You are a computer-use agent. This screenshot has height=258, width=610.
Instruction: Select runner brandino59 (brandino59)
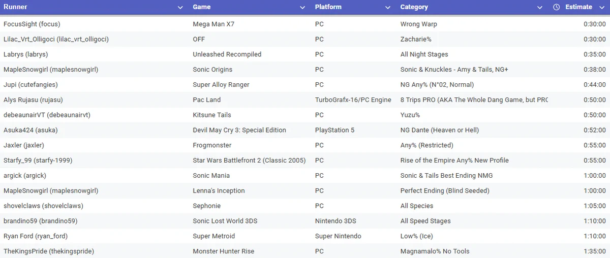click(40, 221)
